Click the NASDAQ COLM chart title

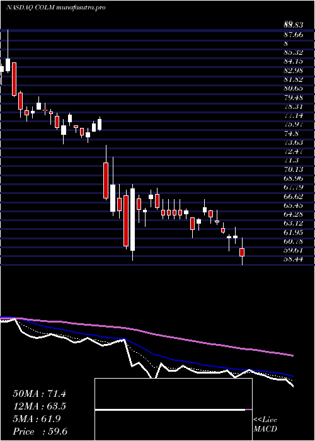point(55,8)
